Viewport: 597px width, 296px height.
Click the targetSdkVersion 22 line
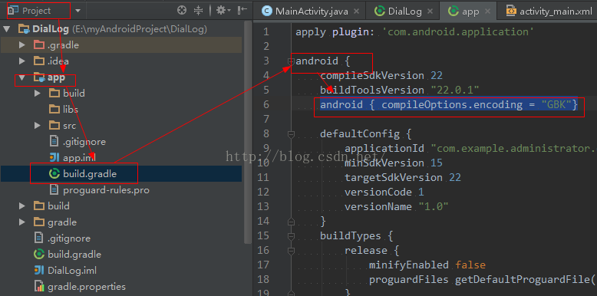click(x=403, y=178)
